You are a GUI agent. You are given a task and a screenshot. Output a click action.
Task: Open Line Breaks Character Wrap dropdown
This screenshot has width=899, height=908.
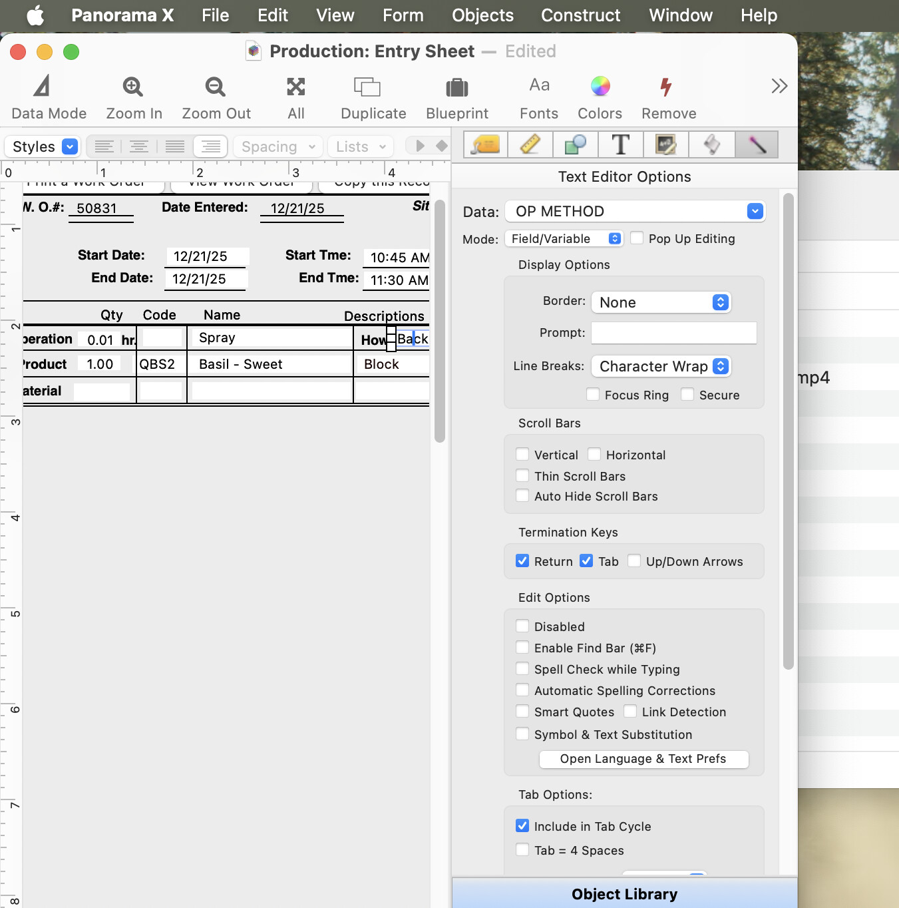pyautogui.click(x=661, y=366)
